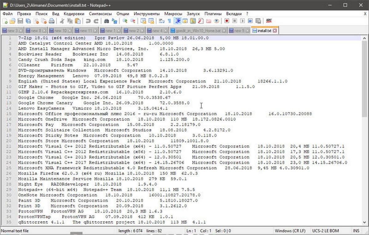Toggle INS insert mode in status bar

click(x=356, y=231)
